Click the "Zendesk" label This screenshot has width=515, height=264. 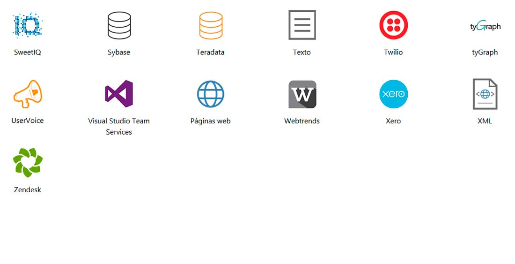pos(28,190)
